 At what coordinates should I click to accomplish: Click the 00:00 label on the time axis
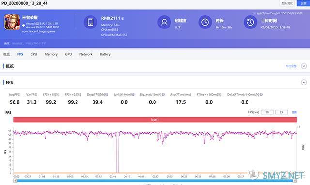click(16, 176)
